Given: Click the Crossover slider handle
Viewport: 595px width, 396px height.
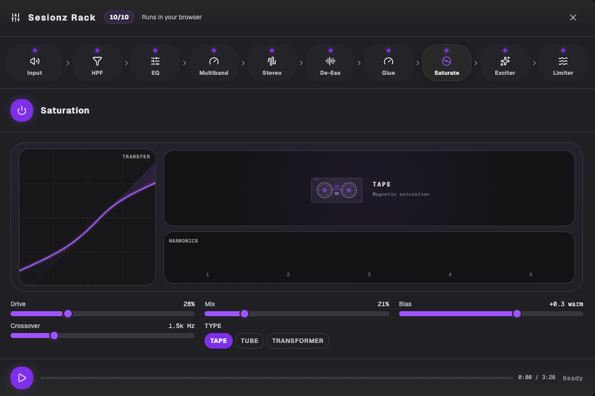Looking at the screenshot, I should coord(54,336).
